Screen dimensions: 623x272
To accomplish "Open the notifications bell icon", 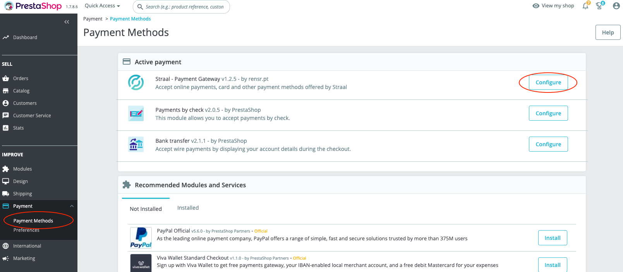I will click(x=586, y=5).
